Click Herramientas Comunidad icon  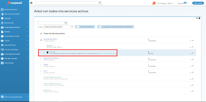(2, 54)
